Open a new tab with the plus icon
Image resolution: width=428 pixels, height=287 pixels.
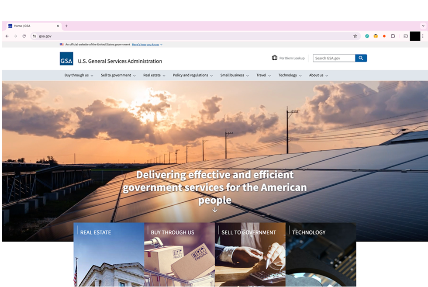[66, 26]
